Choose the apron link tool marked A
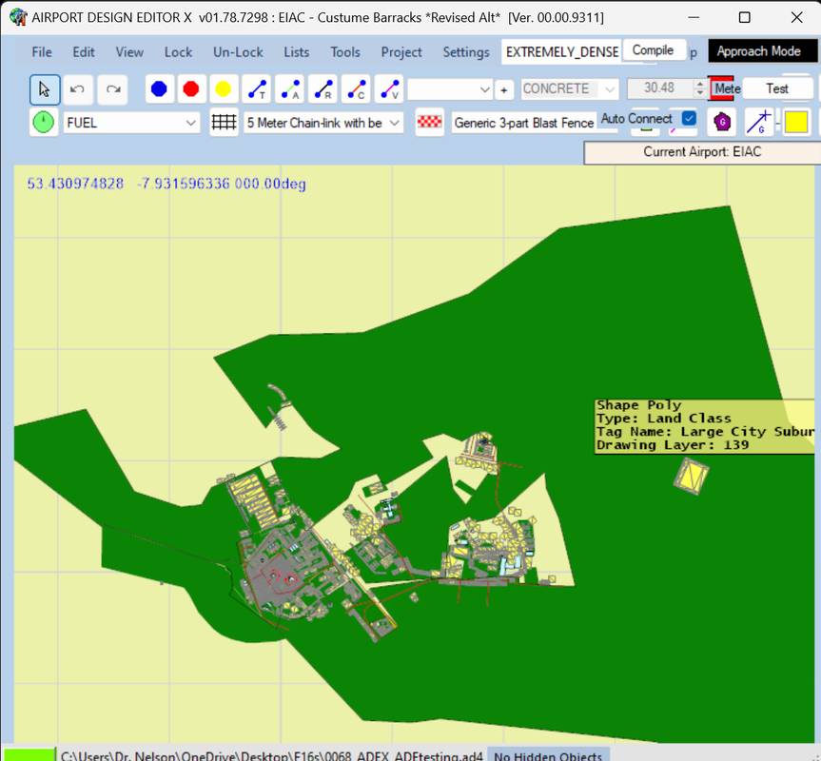 click(x=289, y=89)
